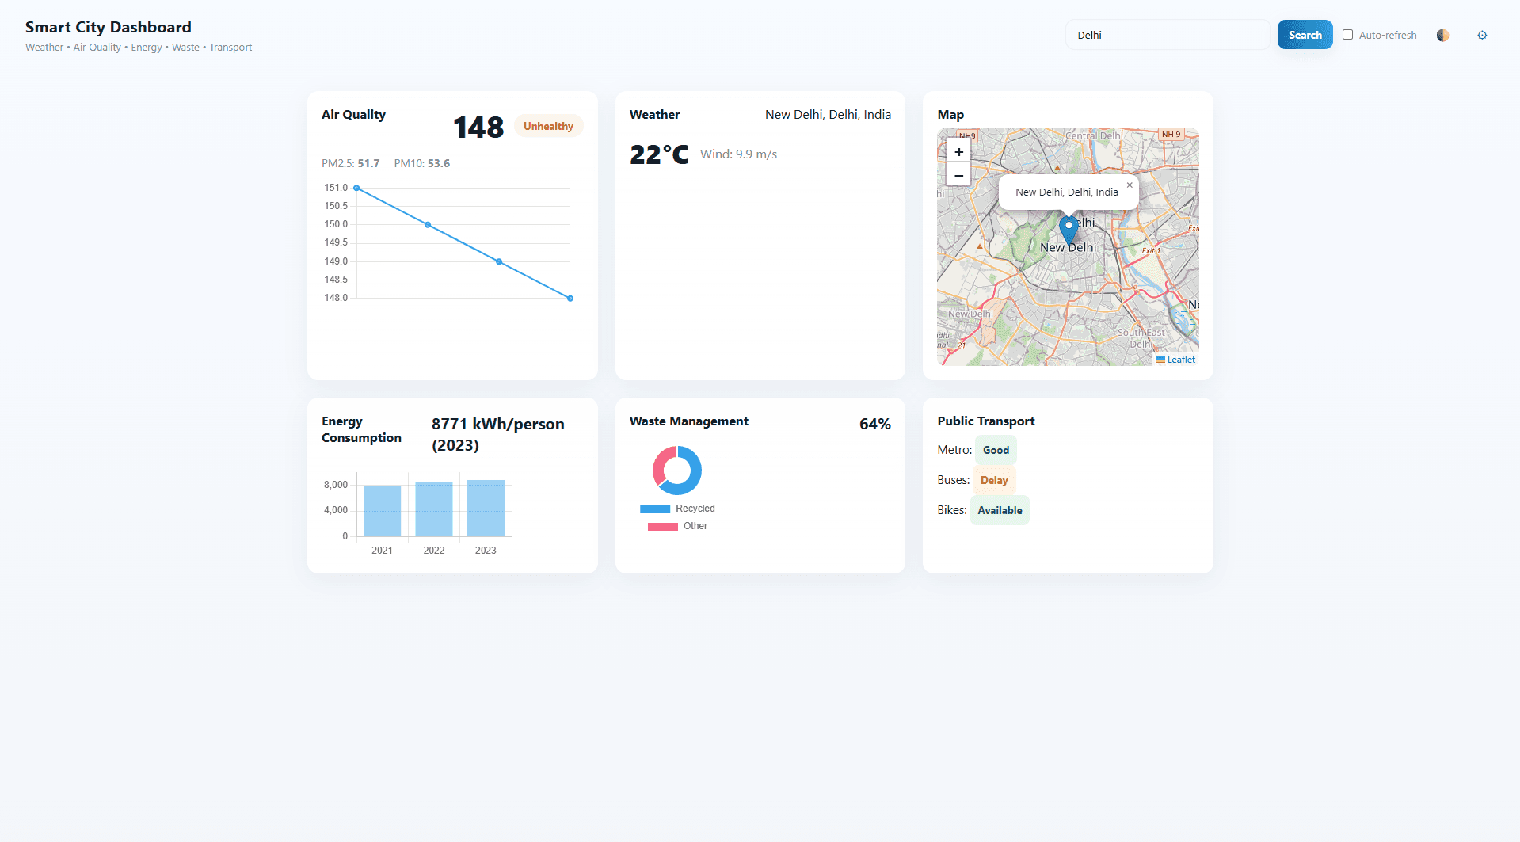
Task: Click the Air Quality card heading
Action: tap(353, 115)
